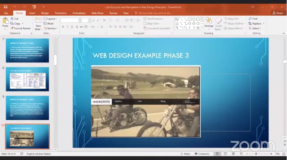Click the zoom in plus button

coord(271,154)
